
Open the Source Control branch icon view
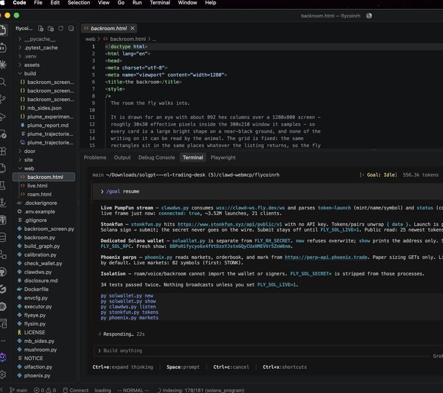click(x=2, y=99)
